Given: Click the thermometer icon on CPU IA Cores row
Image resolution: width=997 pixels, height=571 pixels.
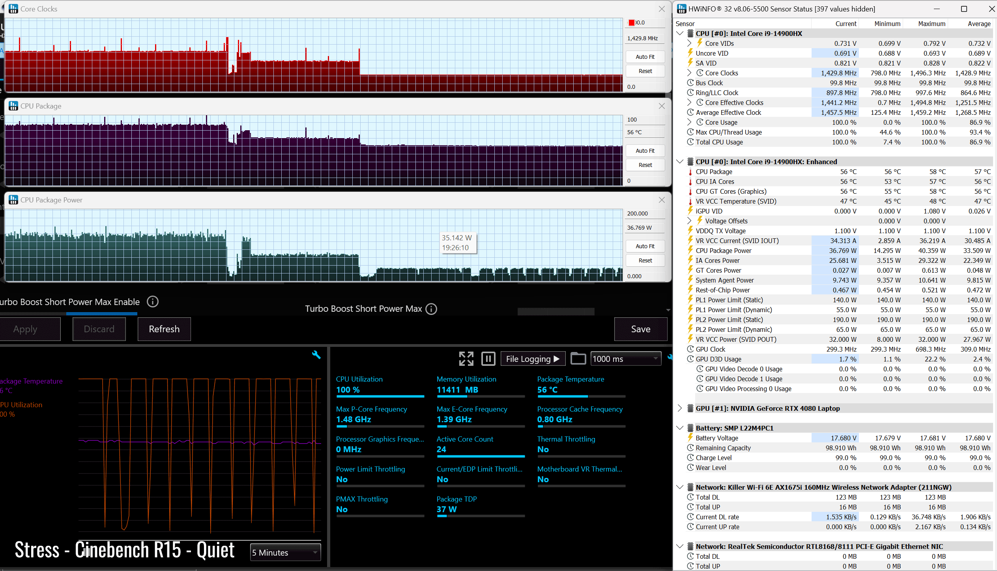Looking at the screenshot, I should (690, 182).
